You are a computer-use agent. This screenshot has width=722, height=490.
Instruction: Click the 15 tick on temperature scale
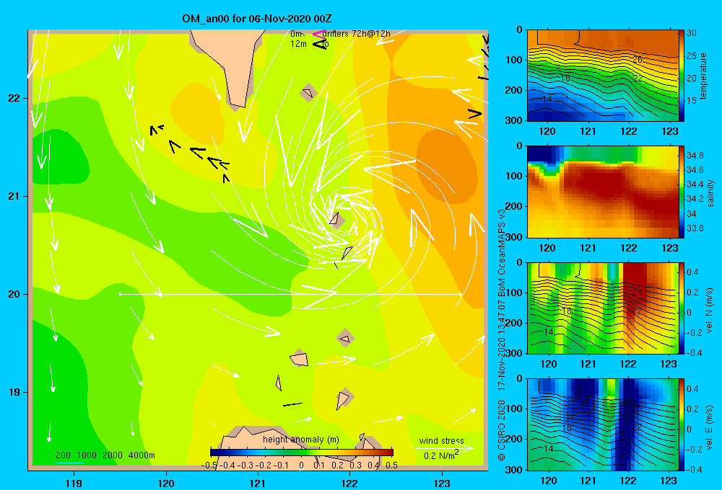click(692, 100)
